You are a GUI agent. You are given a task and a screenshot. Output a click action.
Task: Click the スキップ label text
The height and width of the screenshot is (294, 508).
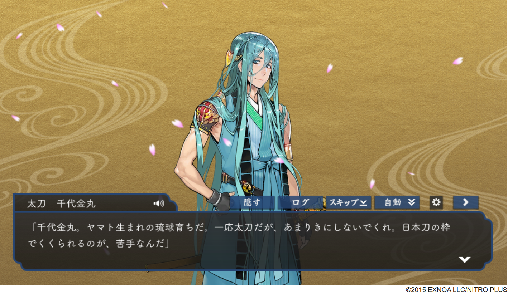pyautogui.click(x=344, y=202)
